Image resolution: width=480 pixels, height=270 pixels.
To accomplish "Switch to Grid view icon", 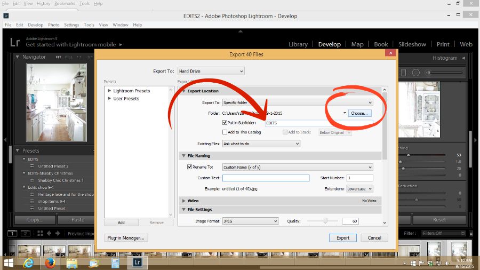I will pyautogui.click(x=40, y=233).
